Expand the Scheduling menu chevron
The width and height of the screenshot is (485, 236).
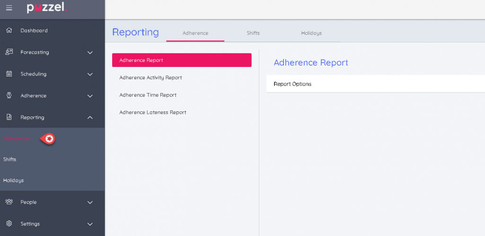click(90, 74)
